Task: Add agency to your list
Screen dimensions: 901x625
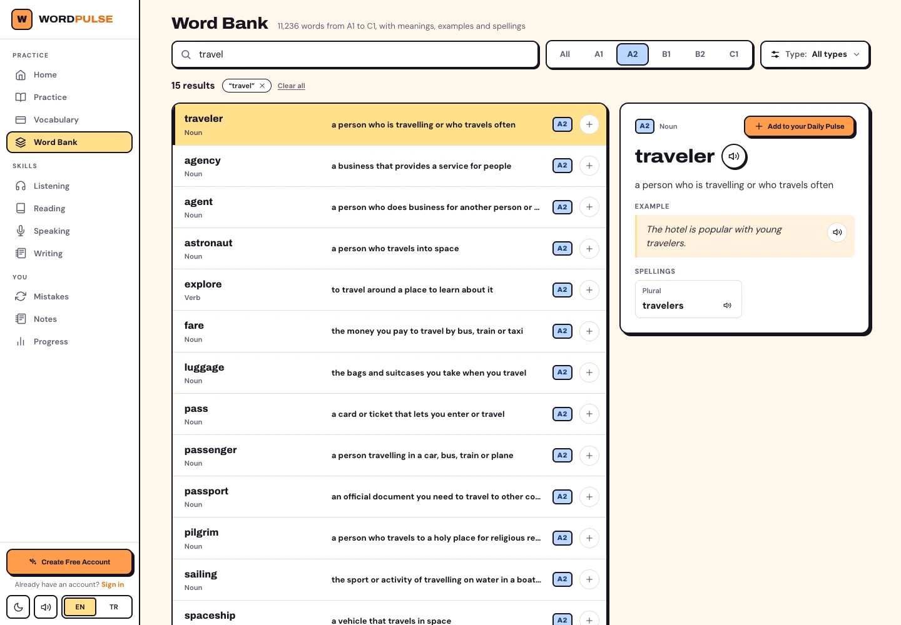Action: [589, 166]
